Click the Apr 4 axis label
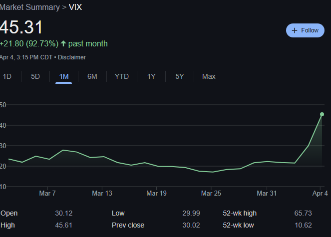 [x=320, y=193]
